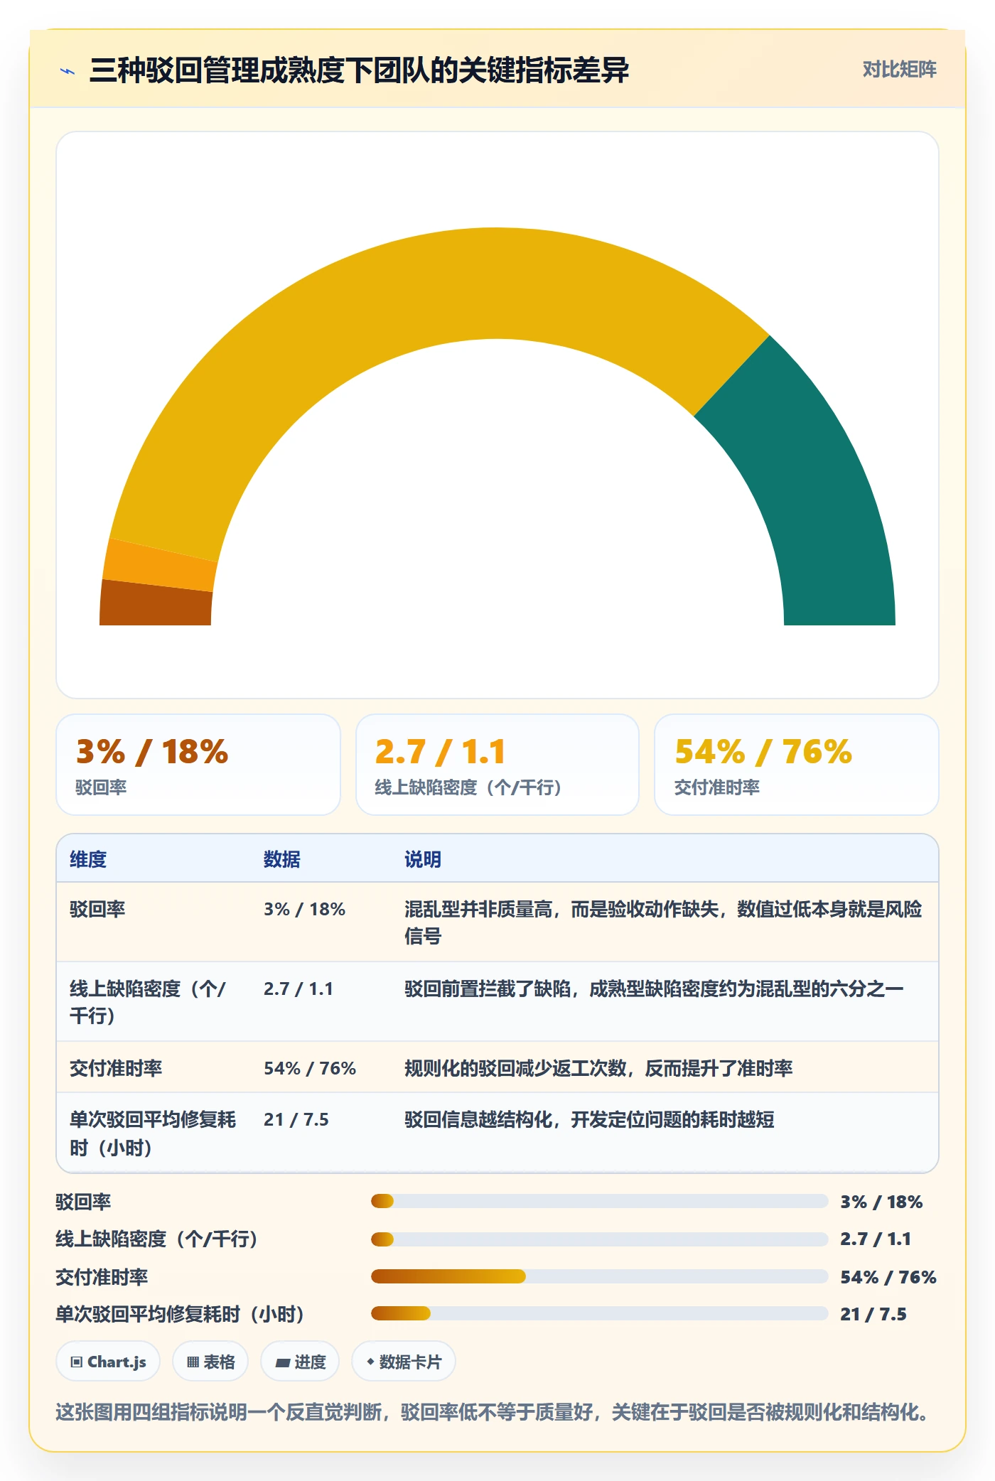Viewport: 995px width, 1481px height.
Task: Click the 交付准时率 progress bar
Action: (x=599, y=1276)
